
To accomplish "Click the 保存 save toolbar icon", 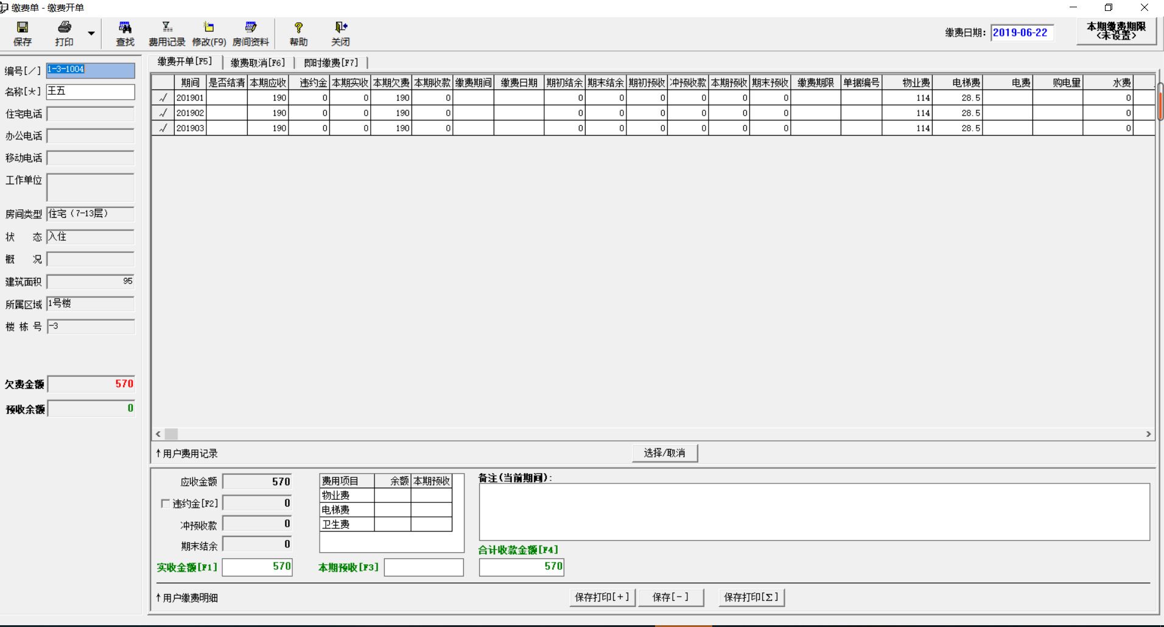I will [23, 33].
